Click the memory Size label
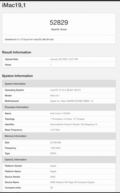The height and width of the screenshot is (193, 120). coord(7,143)
